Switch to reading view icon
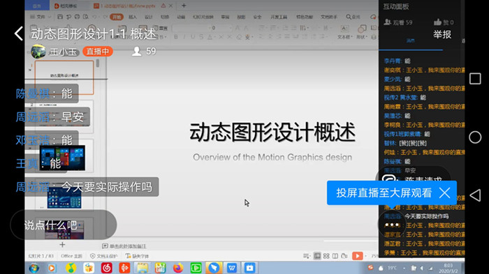 point(335,256)
